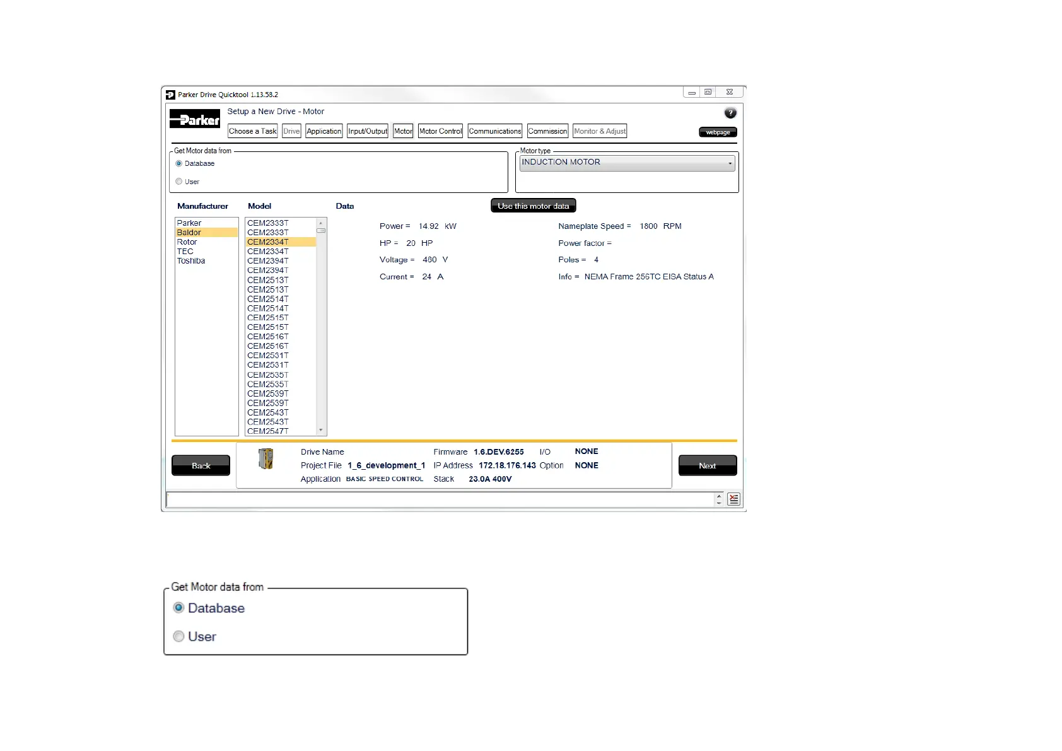Viewport: 1062px width, 751px height.
Task: Select the Motor tab
Action: [x=403, y=131]
